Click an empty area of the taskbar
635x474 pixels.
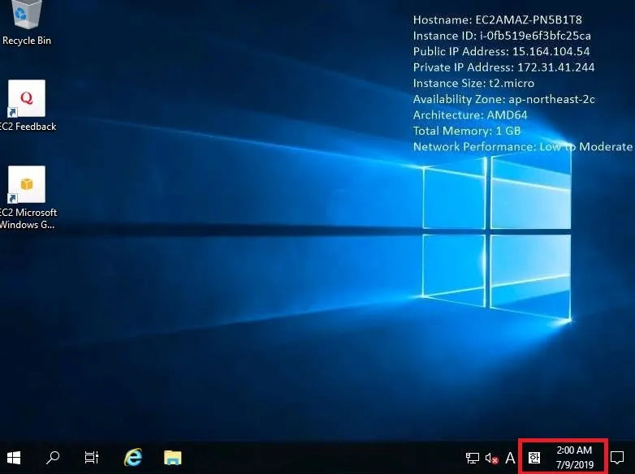coord(325,458)
